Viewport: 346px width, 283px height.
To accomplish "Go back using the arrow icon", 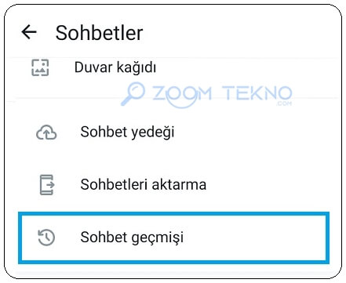I will click(x=29, y=32).
